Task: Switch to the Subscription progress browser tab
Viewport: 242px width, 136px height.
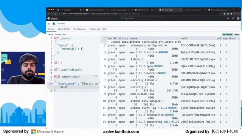Action: [121, 10]
